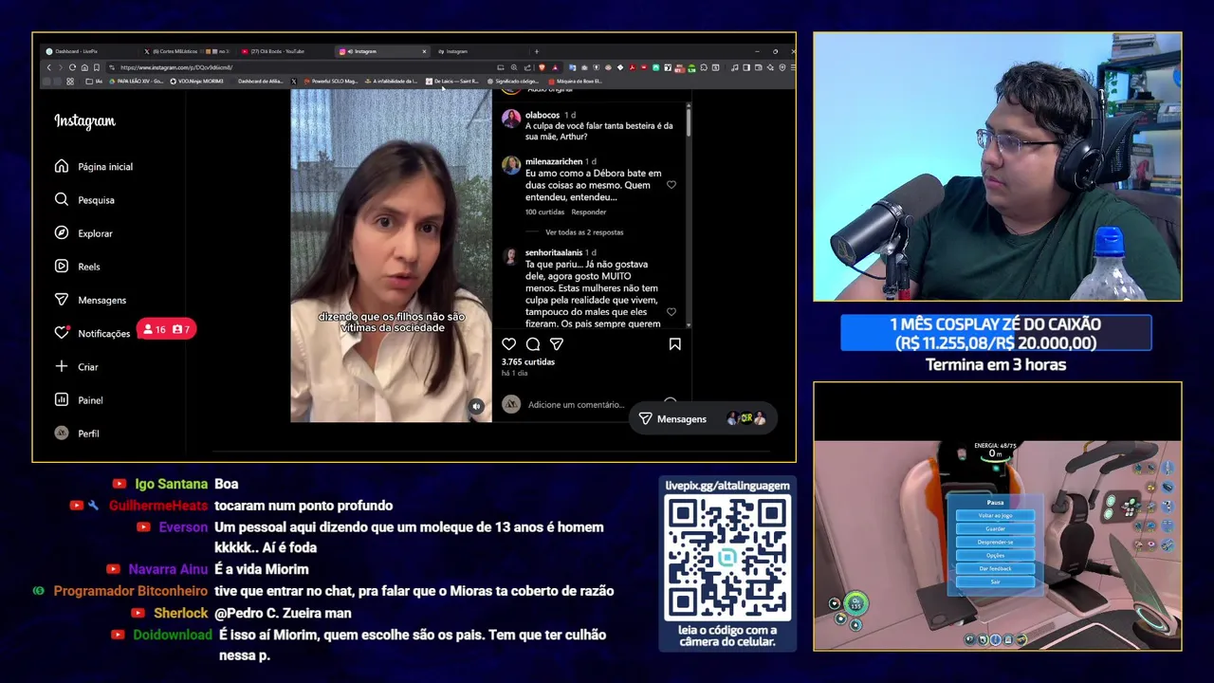Click the Instagram logo

[x=84, y=121]
